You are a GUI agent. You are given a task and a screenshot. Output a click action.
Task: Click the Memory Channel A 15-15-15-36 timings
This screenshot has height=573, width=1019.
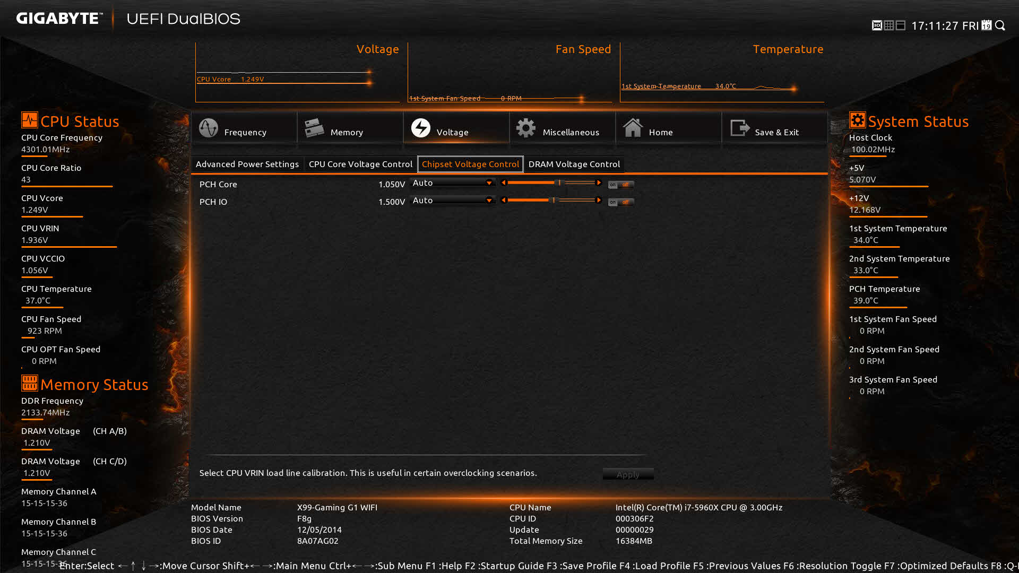[45, 503]
